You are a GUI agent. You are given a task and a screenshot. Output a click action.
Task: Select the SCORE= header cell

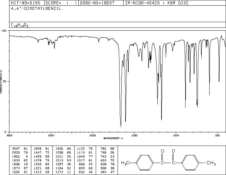(x=61, y=3)
